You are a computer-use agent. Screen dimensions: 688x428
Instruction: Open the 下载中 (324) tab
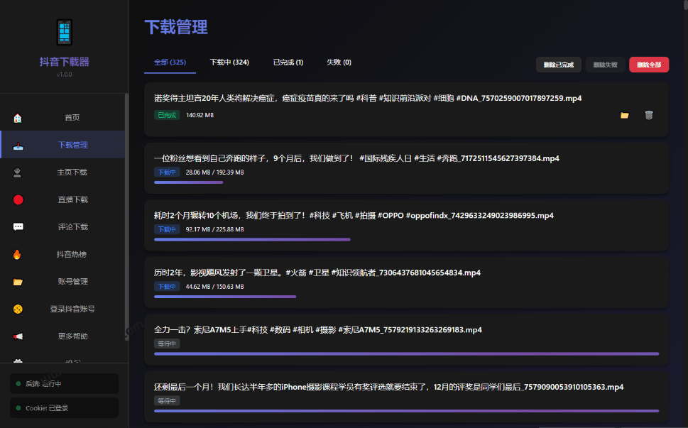(229, 62)
